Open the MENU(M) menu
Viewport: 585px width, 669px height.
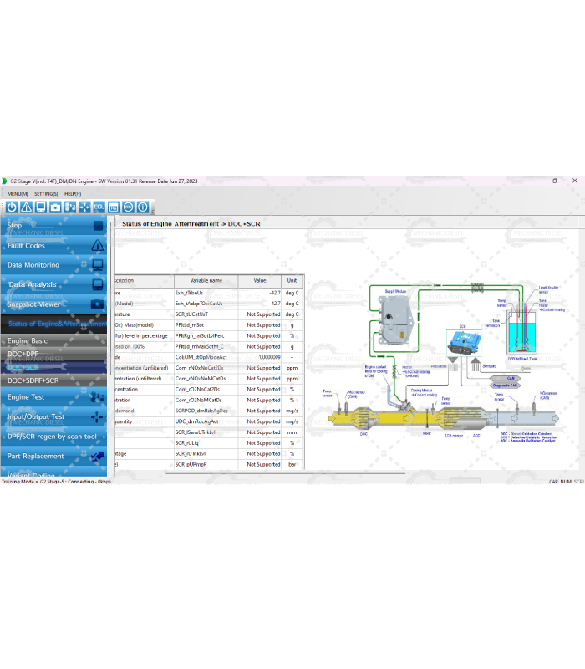coord(17,193)
